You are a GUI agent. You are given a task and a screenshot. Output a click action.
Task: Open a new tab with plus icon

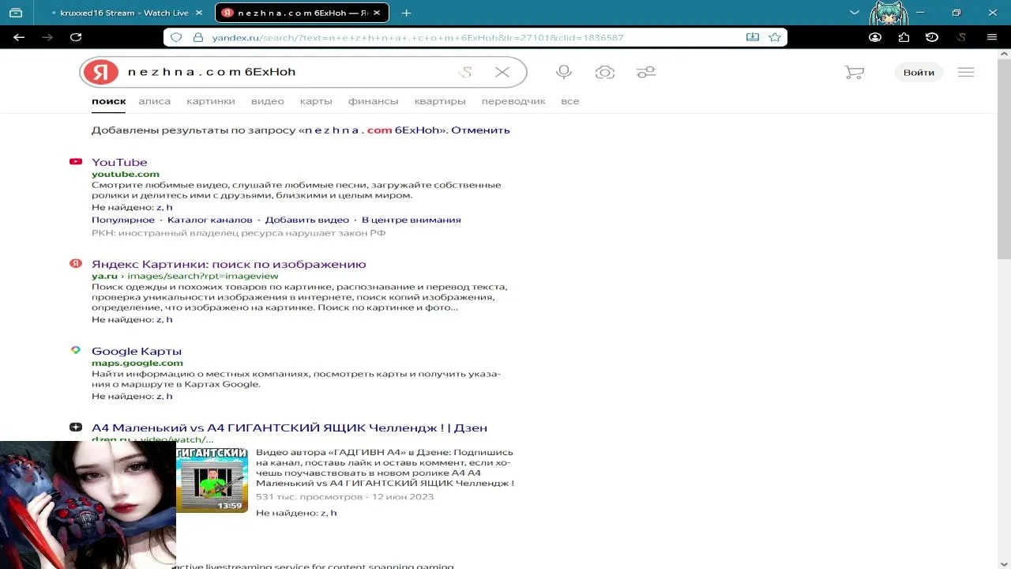click(406, 13)
